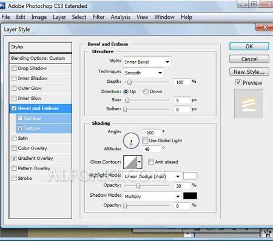273x241 pixels.
Task: Click the Photoshop app icon in title bar
Action: tap(2, 5)
